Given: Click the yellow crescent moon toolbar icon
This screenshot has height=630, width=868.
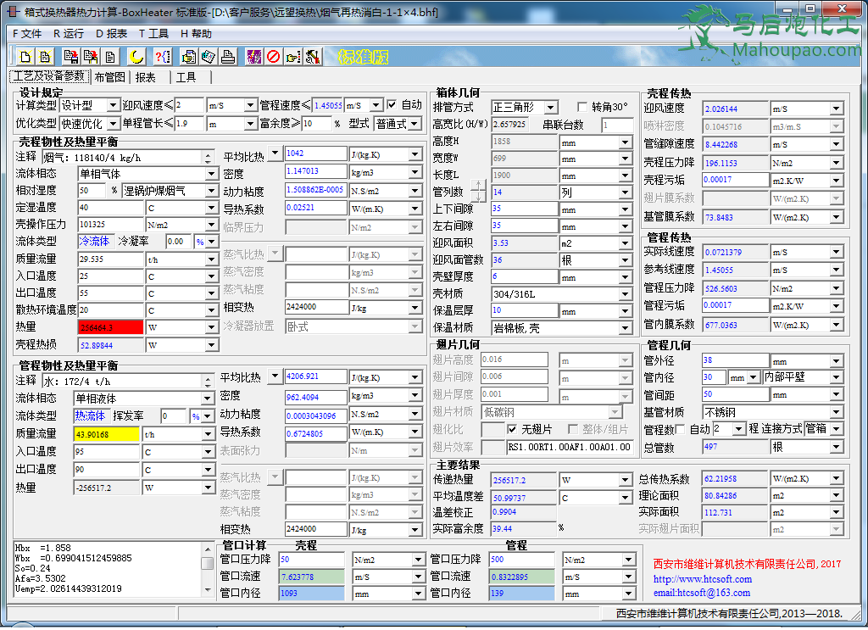Looking at the screenshot, I should click(136, 57).
